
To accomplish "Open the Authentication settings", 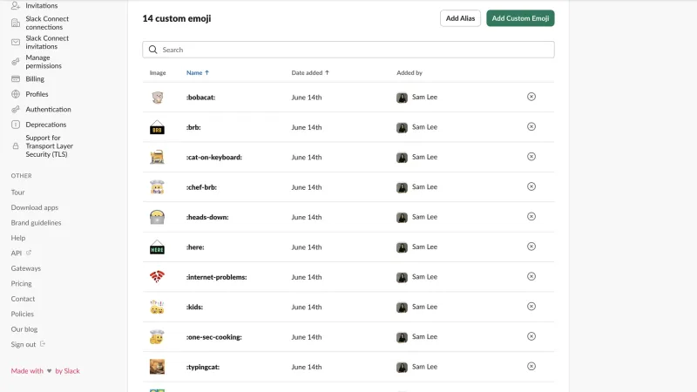I will (48, 109).
